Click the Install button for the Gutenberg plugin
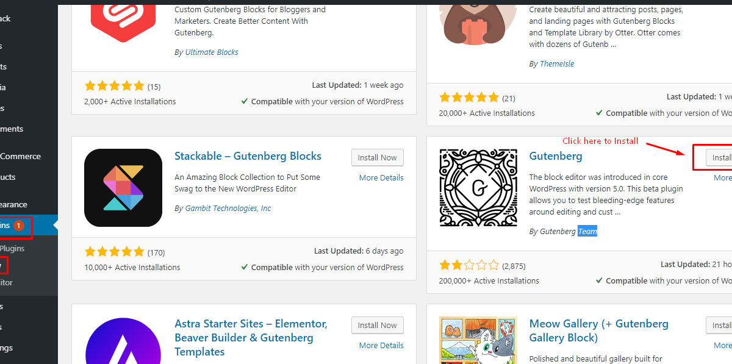 [x=719, y=157]
